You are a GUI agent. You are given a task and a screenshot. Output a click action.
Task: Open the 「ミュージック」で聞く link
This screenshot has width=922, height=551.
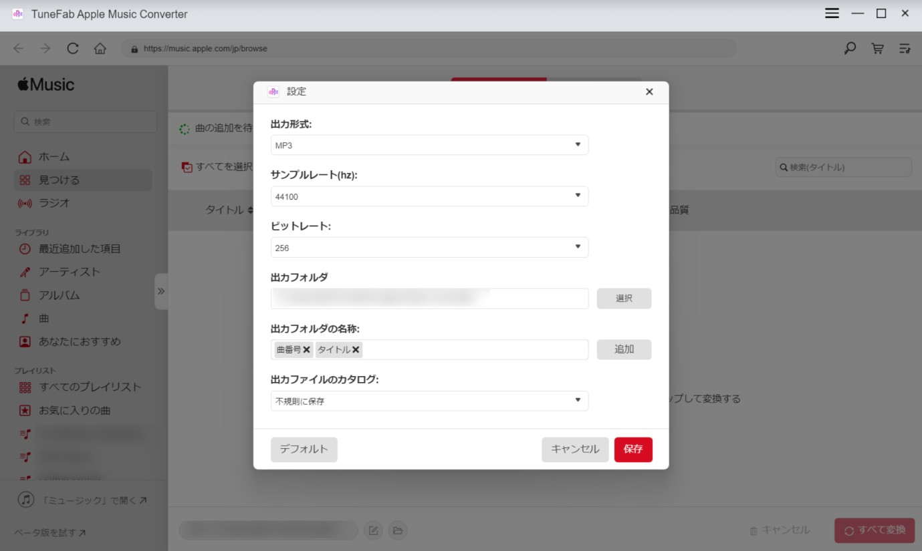(83, 500)
